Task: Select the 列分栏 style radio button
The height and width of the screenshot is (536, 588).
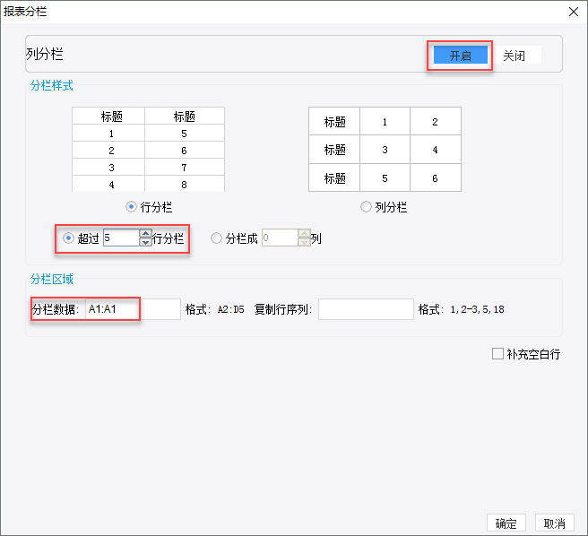Action: (x=366, y=207)
